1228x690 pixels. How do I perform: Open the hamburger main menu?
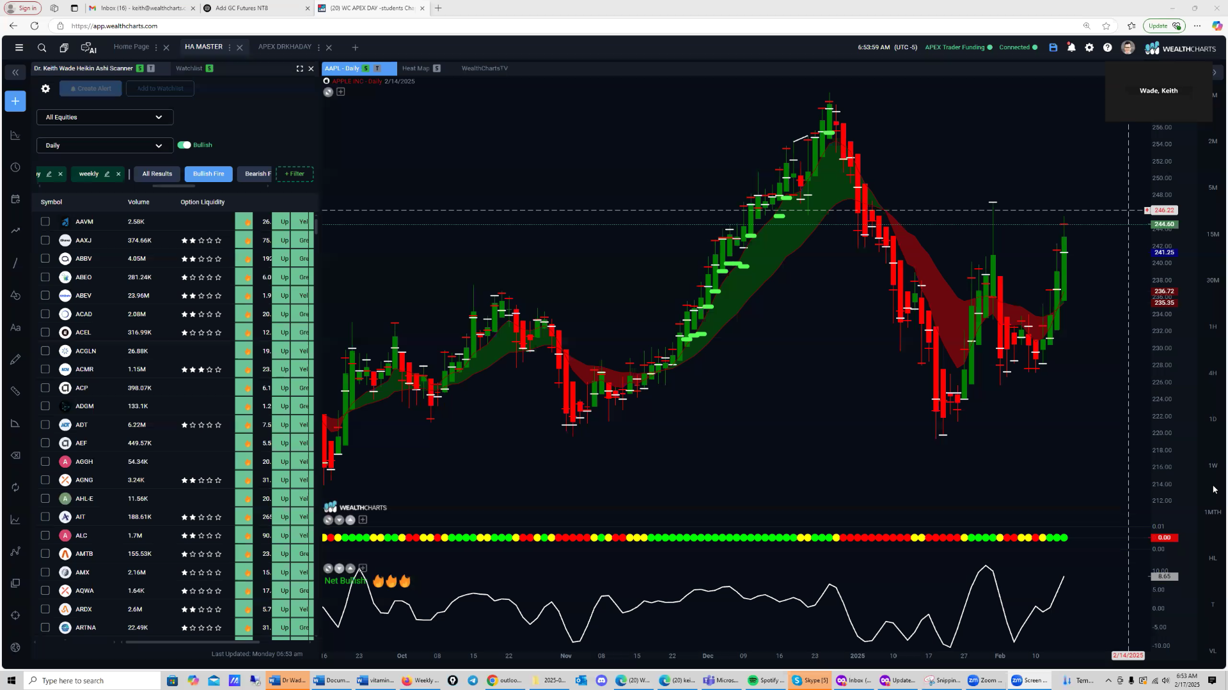[19, 48]
